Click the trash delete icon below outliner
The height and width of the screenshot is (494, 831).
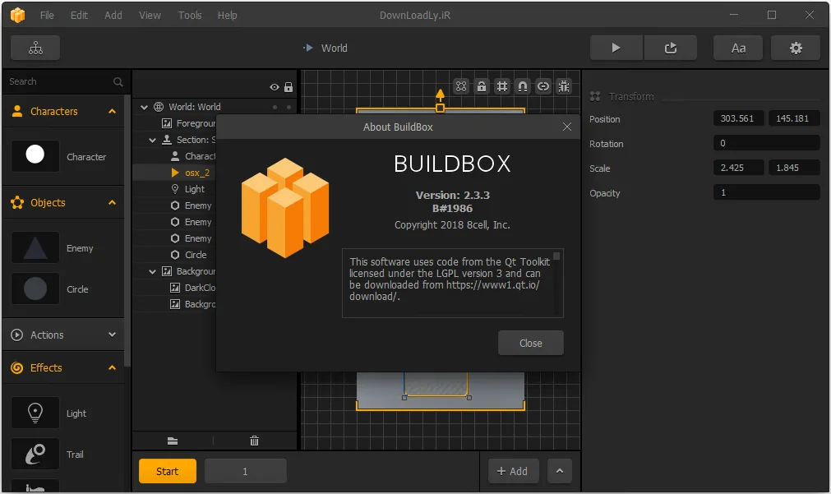254,441
